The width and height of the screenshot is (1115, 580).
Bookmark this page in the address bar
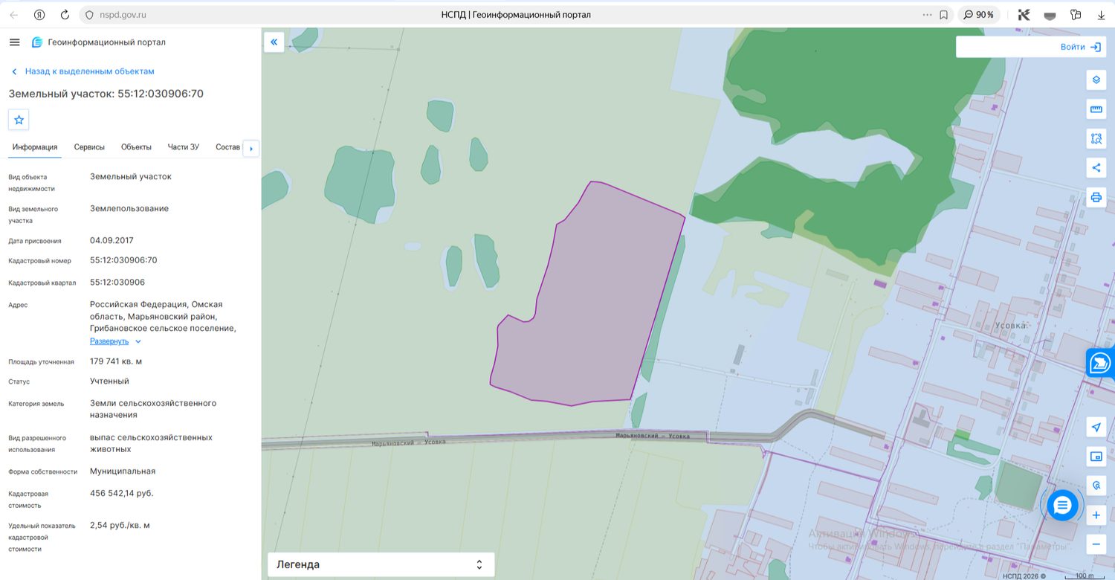point(943,15)
